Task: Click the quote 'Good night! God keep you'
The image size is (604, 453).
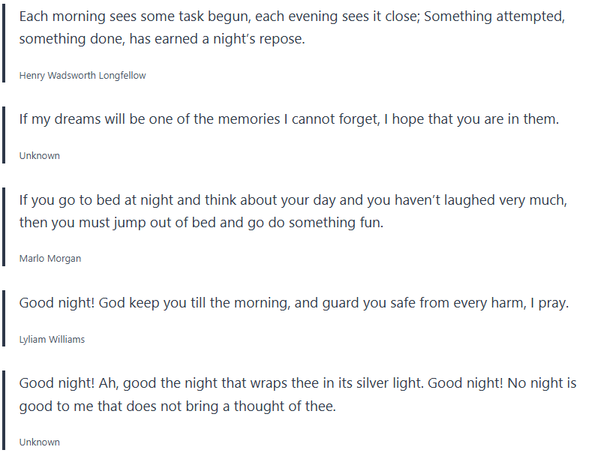Action: tap(294, 303)
